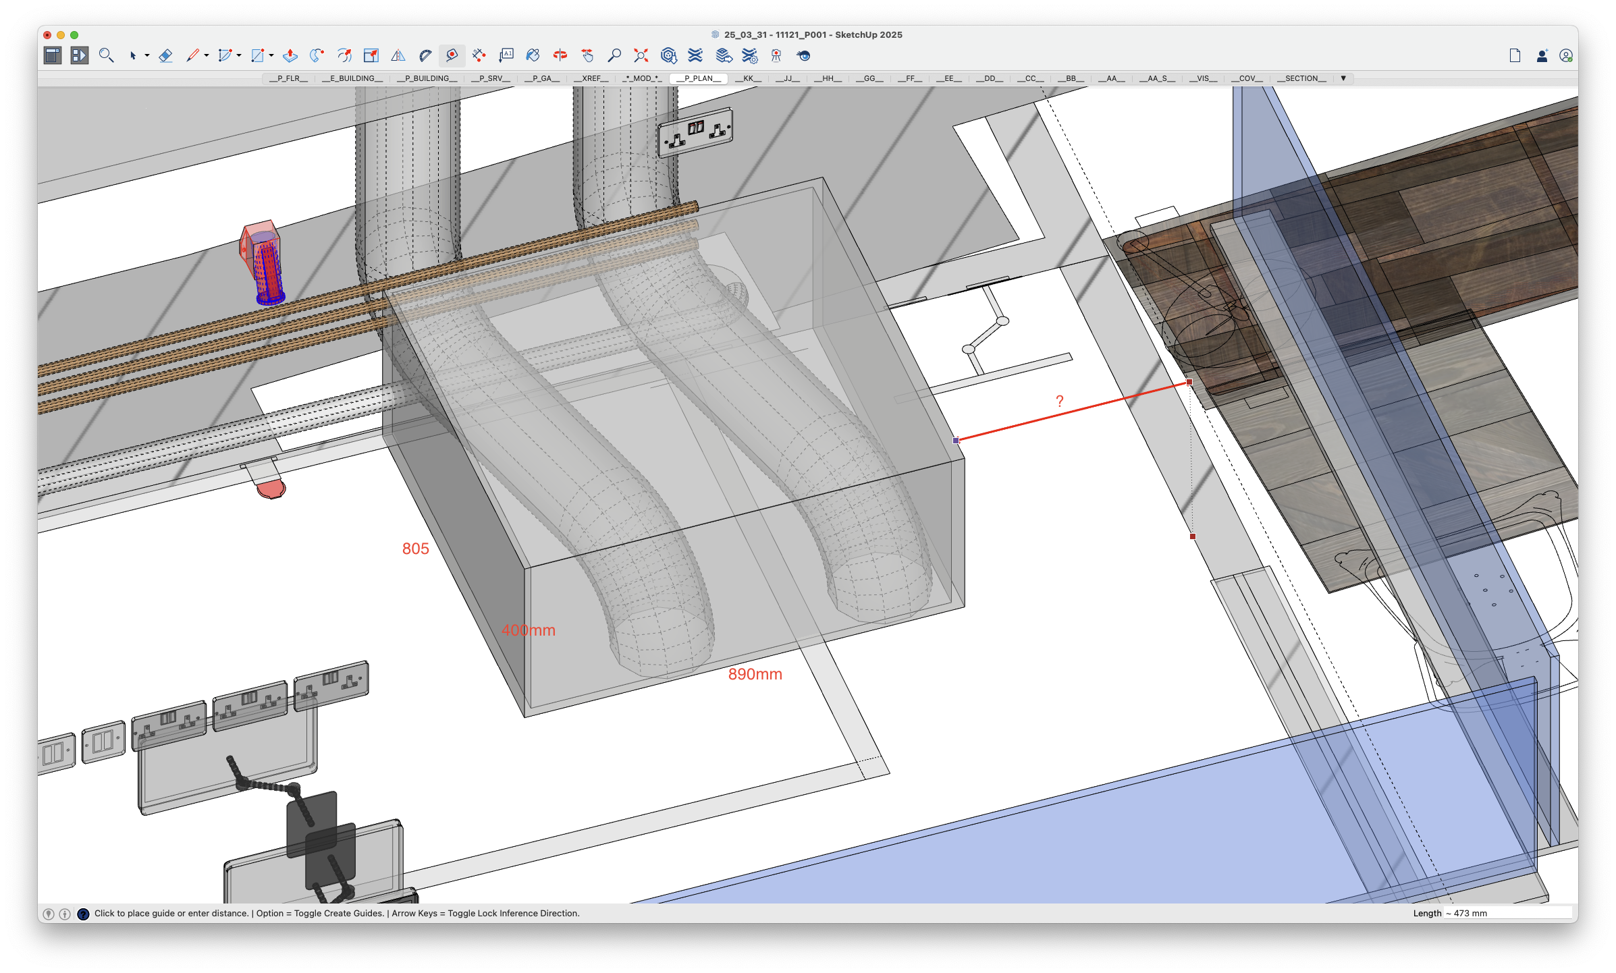Open the __SECTION__ scene tab

(x=1301, y=78)
